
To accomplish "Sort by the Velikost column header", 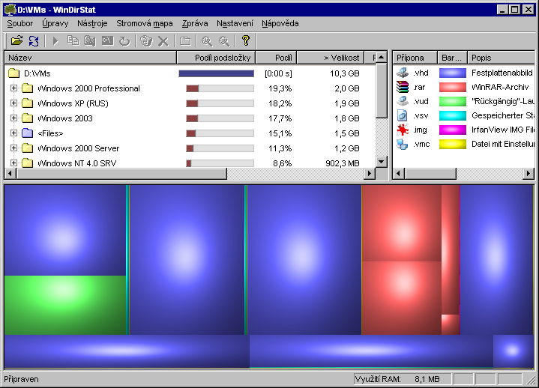I will (331, 58).
